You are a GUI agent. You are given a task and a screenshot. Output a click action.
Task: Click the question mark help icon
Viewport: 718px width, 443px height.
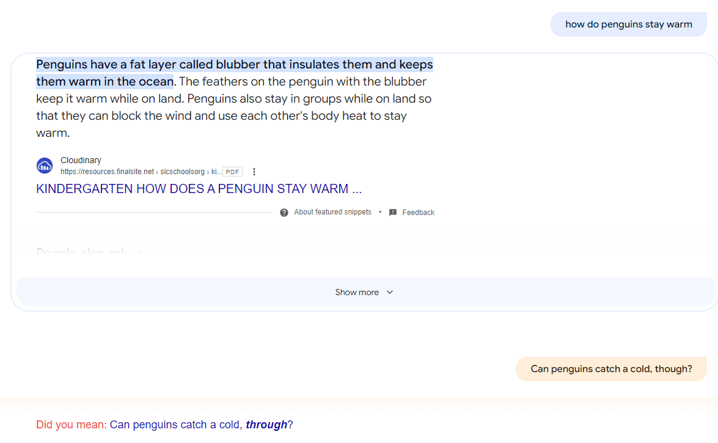(x=284, y=213)
